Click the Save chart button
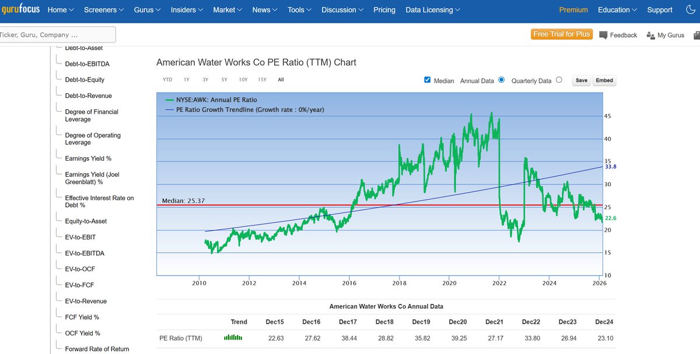This screenshot has height=354, width=700. point(582,80)
